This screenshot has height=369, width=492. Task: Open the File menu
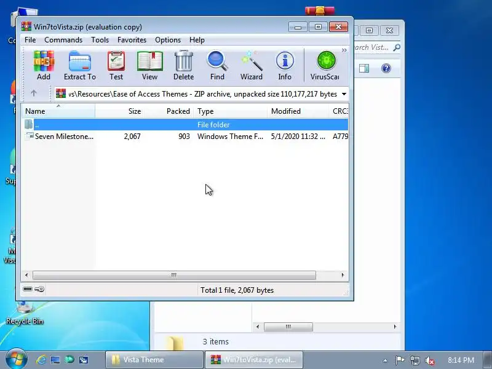pos(30,40)
